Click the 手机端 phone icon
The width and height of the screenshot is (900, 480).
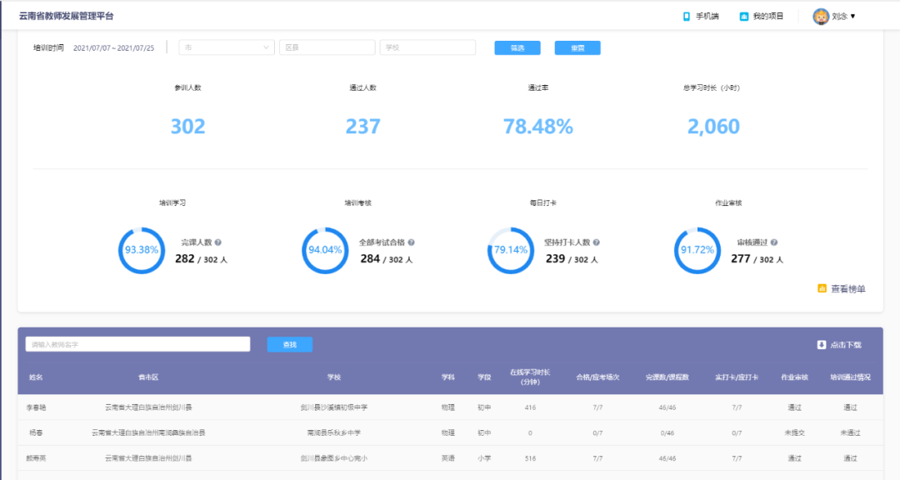tap(687, 17)
